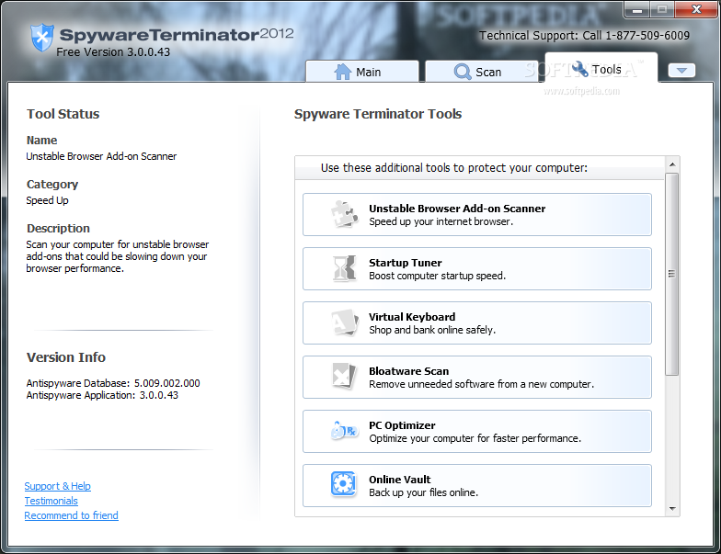
Task: Click the Spyware Terminator Tools heading
Action: (378, 114)
